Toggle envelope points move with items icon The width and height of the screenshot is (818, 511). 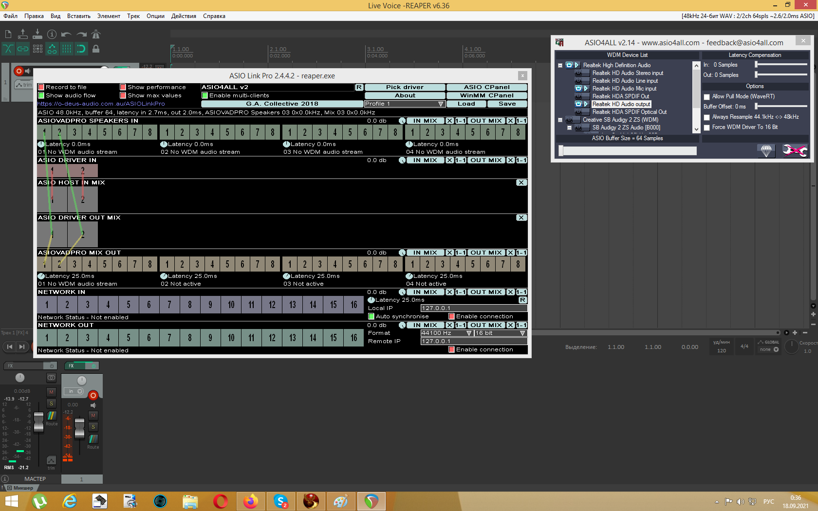pyautogui.click(x=52, y=49)
